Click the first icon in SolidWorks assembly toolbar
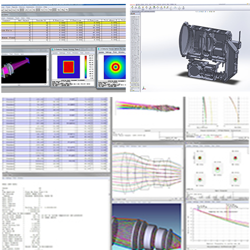This screenshot has height=250, width=250. pos(132,7)
